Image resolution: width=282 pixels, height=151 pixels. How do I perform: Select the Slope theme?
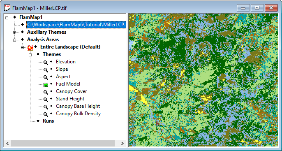(x=62, y=69)
